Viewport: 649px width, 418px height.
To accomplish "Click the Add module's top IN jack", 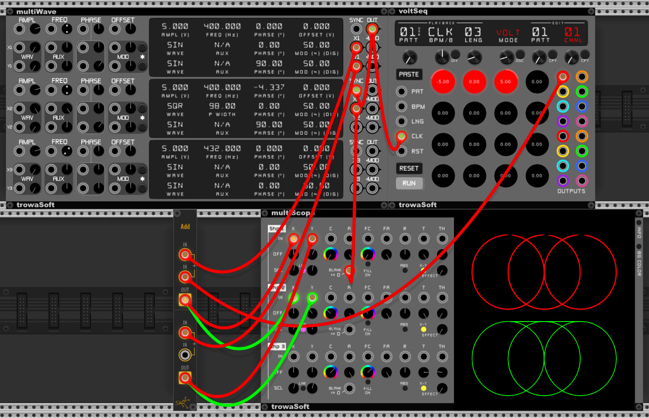I will [x=185, y=255].
